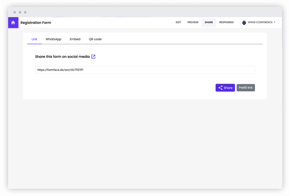This screenshot has width=289, height=196.
Task: Switch to the Link tab
Action: pyautogui.click(x=34, y=39)
